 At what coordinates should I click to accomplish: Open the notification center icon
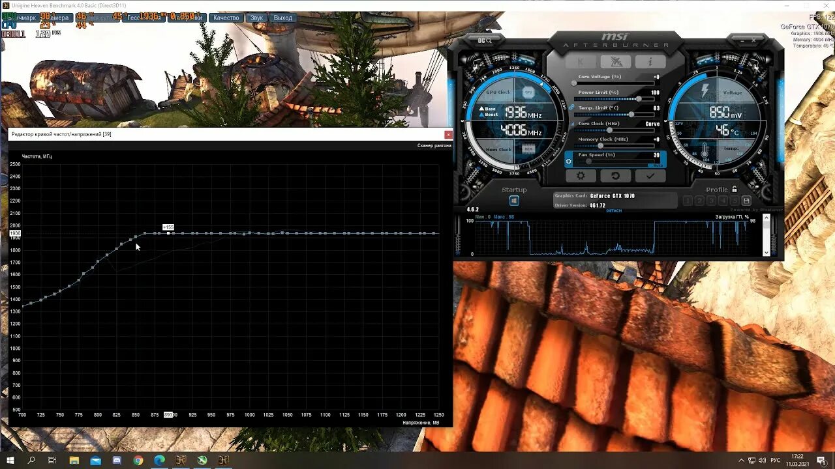click(x=822, y=461)
